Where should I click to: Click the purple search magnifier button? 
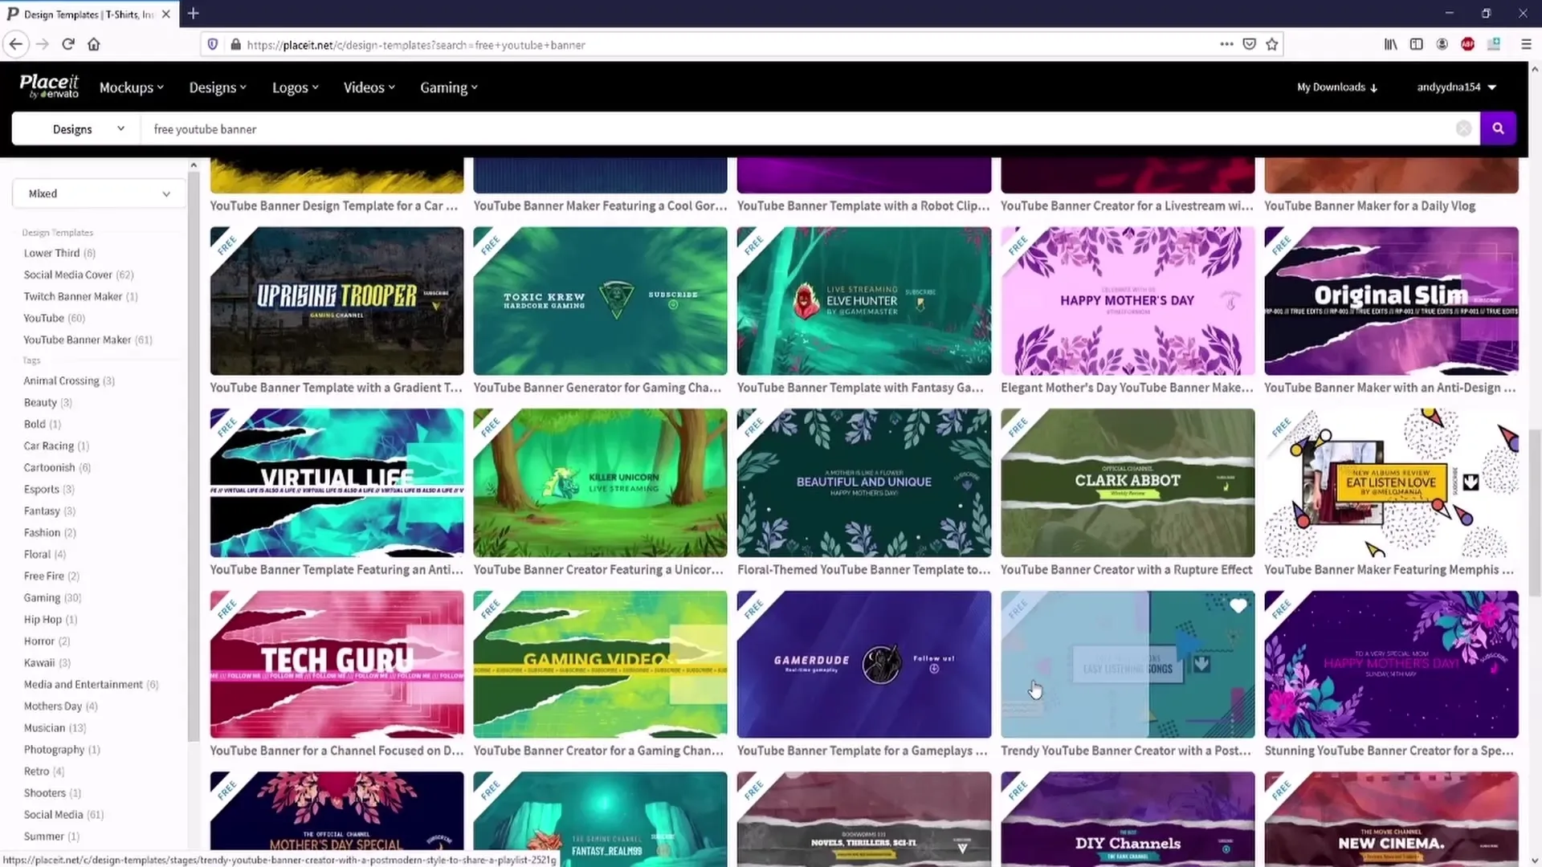click(1498, 128)
